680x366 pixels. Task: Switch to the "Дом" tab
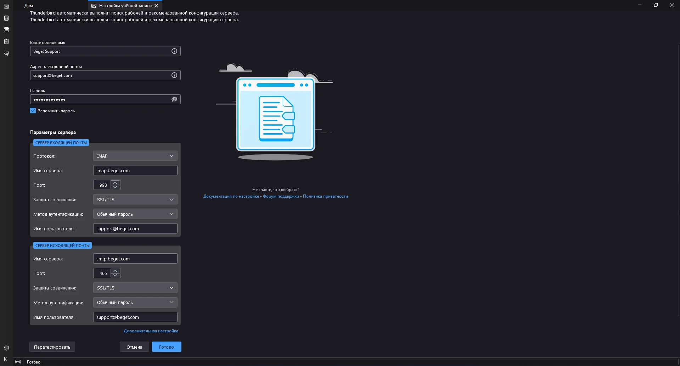tap(29, 6)
